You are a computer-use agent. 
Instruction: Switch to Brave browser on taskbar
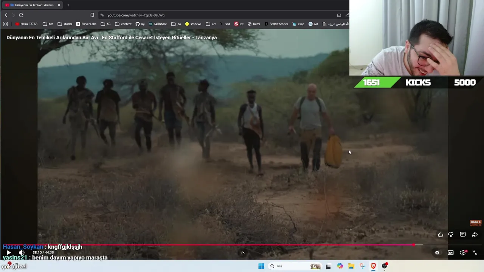point(373,266)
